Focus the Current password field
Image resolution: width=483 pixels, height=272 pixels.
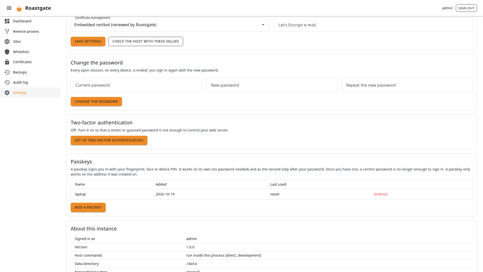coord(136,85)
